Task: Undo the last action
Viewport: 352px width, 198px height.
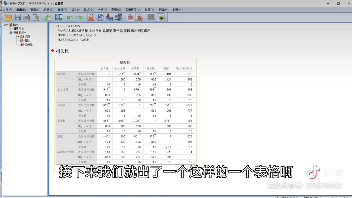Action: (x=70, y=18)
